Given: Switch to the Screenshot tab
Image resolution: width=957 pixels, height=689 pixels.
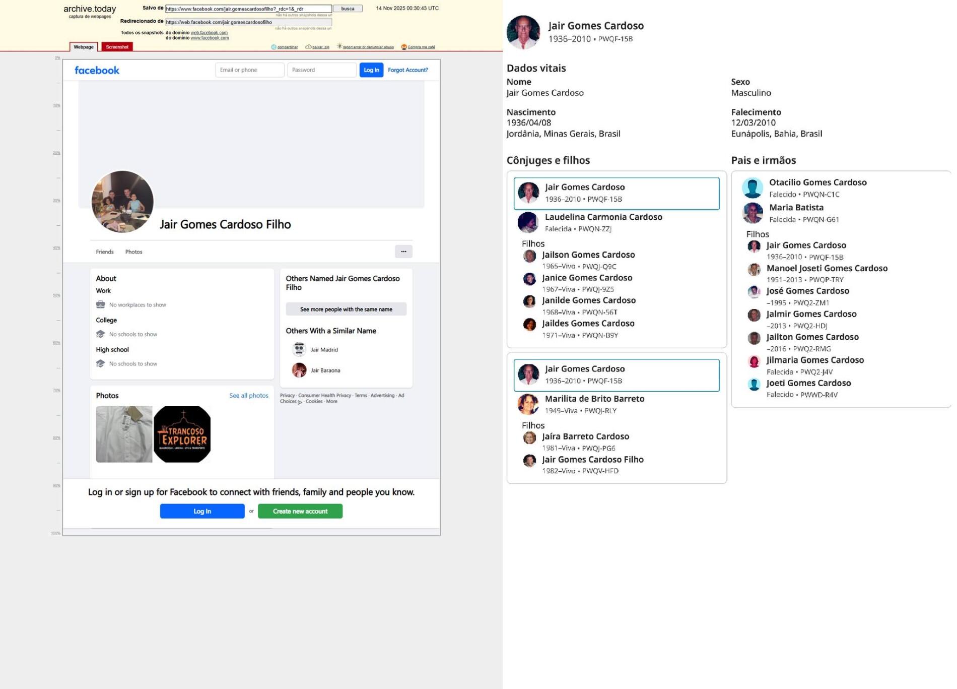Looking at the screenshot, I should tap(117, 47).
